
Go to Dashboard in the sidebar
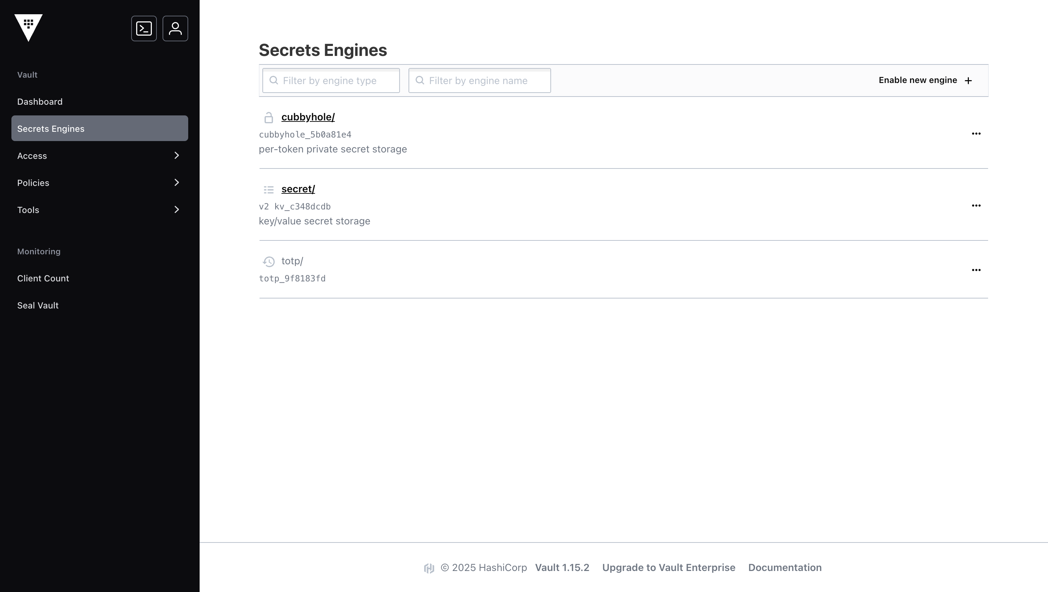tap(40, 102)
